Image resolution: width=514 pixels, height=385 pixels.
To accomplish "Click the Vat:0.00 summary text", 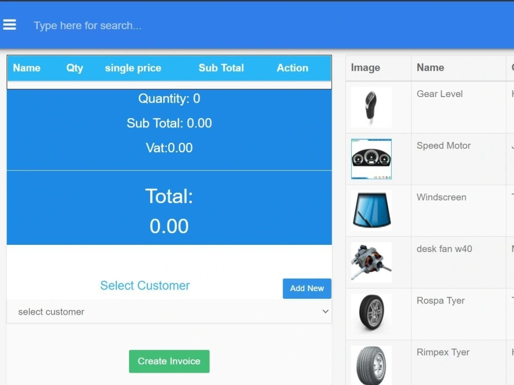I will [169, 148].
